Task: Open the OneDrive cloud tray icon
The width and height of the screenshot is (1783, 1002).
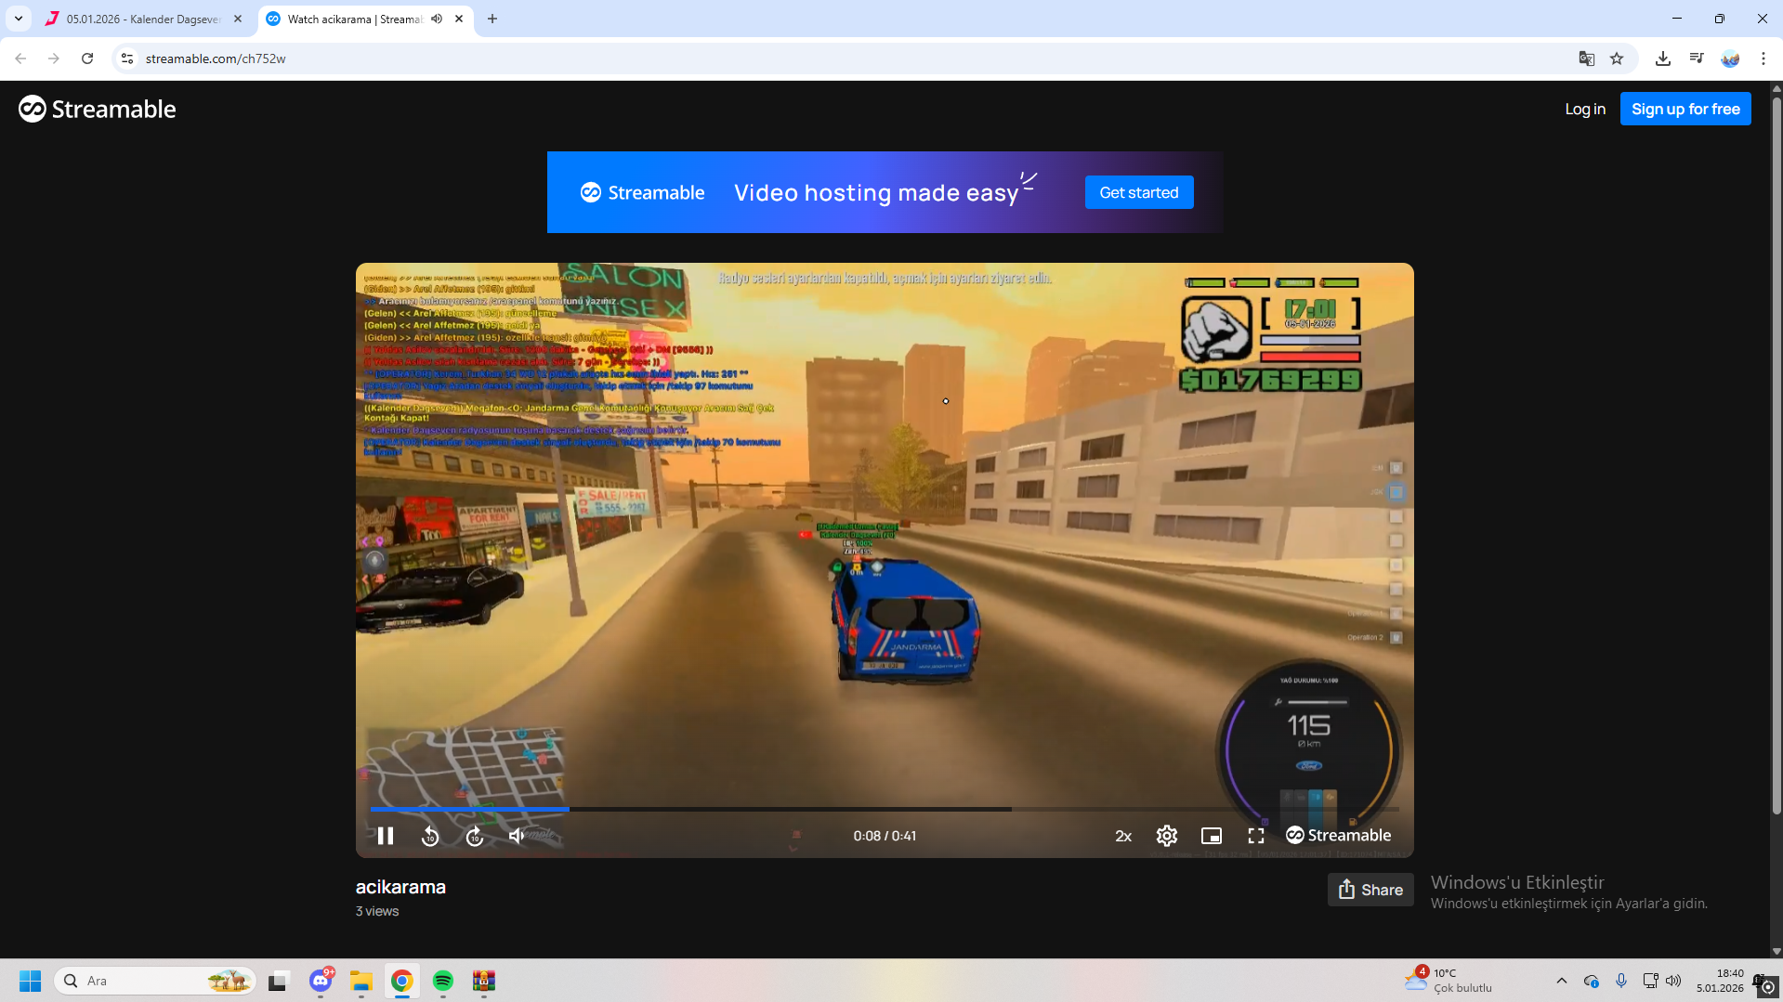Action: pos(1592,981)
